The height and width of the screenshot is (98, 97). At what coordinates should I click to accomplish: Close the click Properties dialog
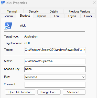point(94,3)
